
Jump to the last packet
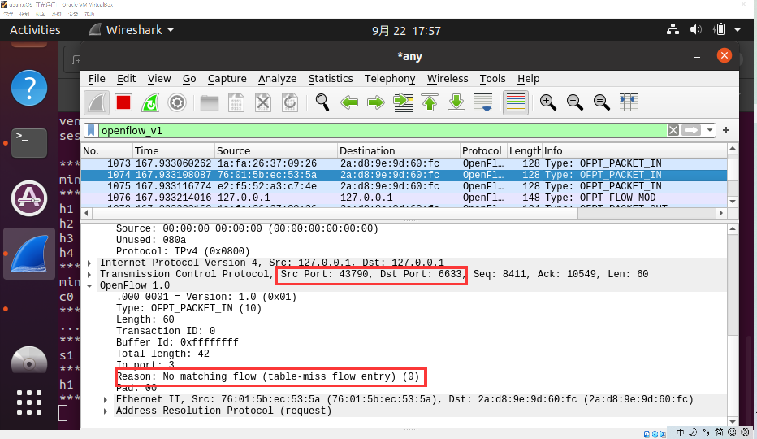pyautogui.click(x=456, y=103)
